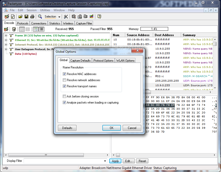Open the WLAN Options tab
221x172 pixels.
click(125, 61)
